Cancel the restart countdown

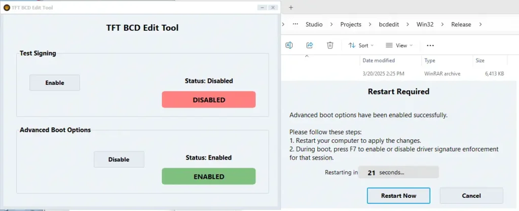[x=471, y=195]
